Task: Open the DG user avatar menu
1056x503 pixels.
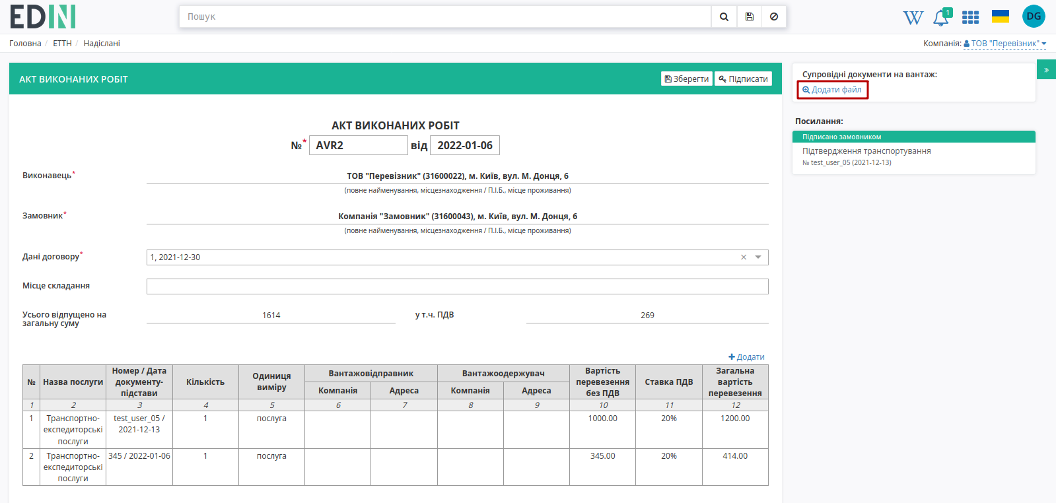Action: coord(1034,17)
